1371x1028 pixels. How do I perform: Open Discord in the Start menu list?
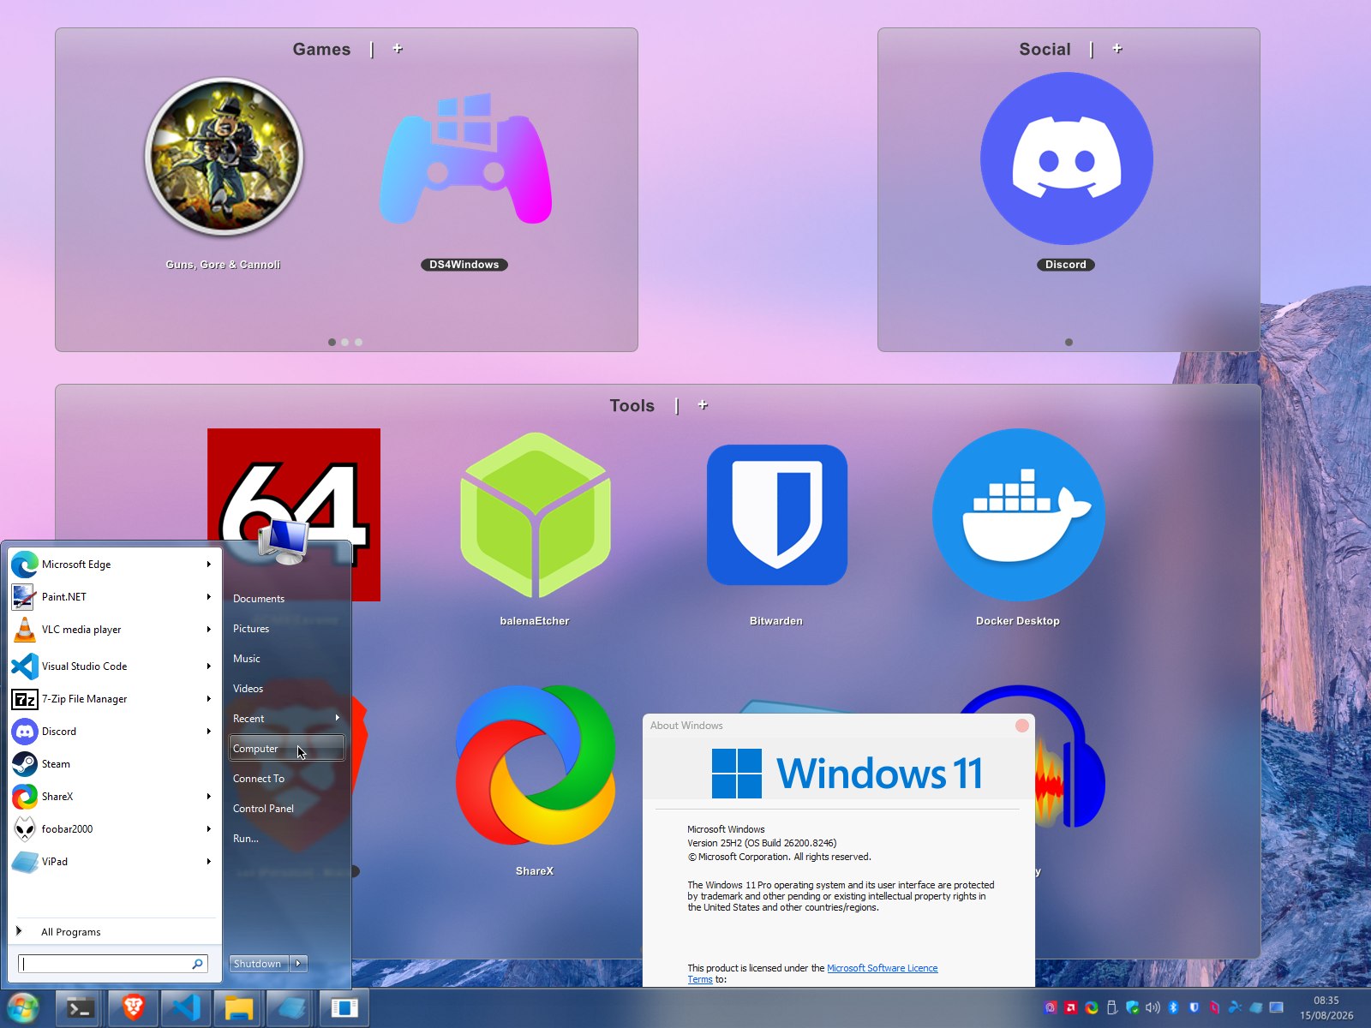pyautogui.click(x=111, y=732)
